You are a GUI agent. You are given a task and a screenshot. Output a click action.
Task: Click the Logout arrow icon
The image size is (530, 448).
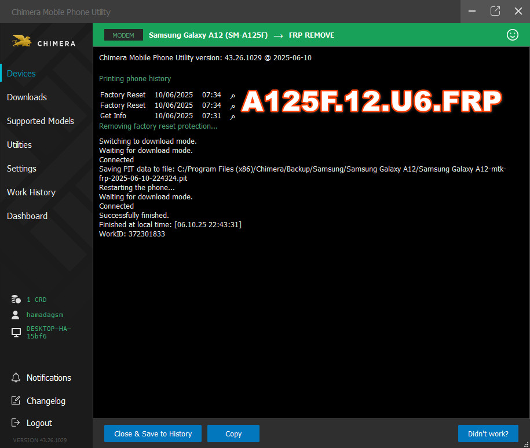pos(16,422)
